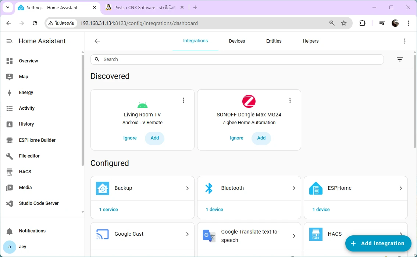Click the Add integration button
417x257 pixels.
pos(378,243)
